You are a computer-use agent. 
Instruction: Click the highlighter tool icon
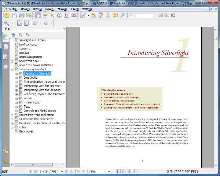(94, 15)
